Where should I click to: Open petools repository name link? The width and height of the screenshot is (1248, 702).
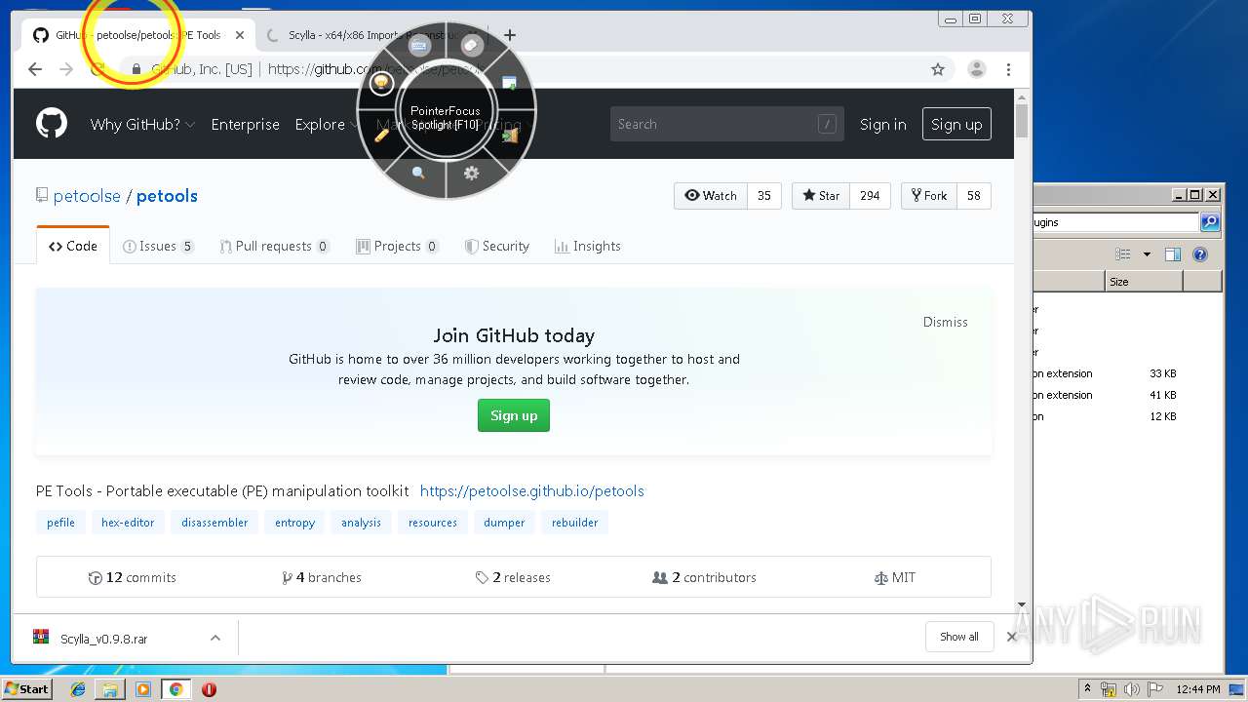167,196
